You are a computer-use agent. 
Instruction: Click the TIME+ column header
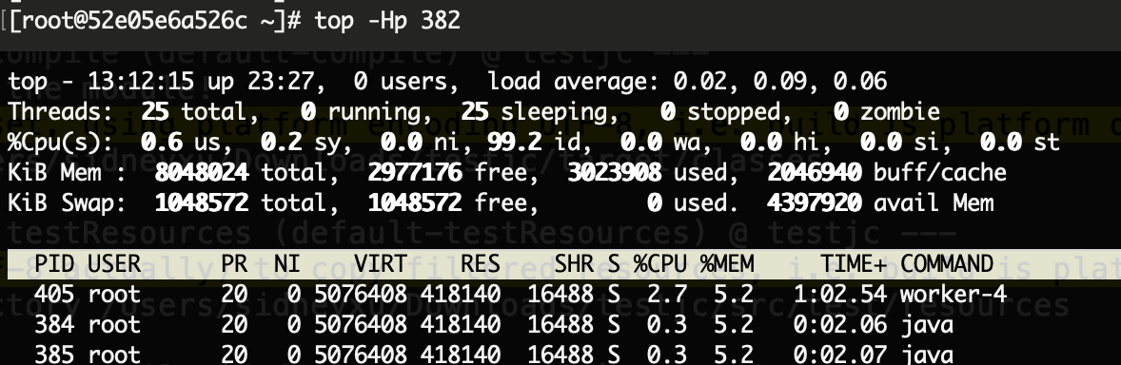point(854,263)
